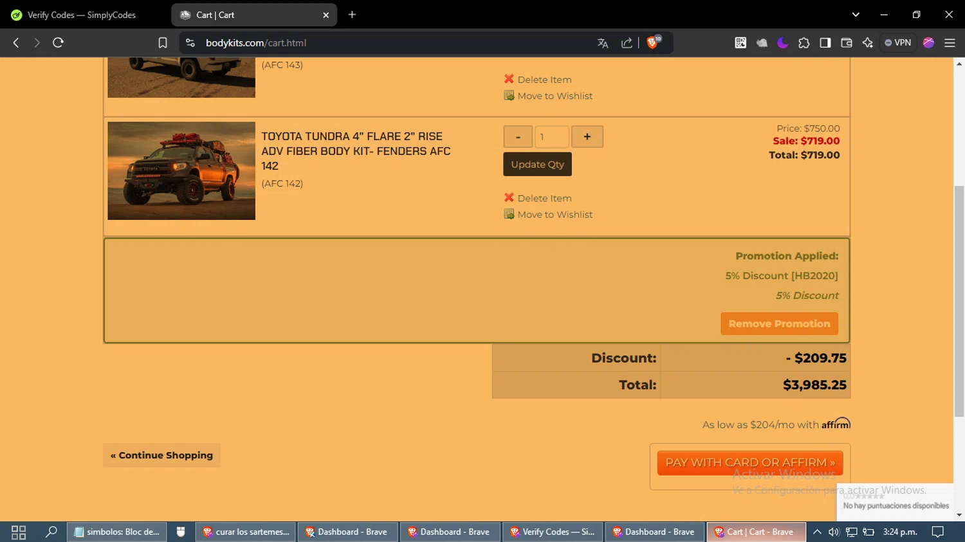Click scrollbar down arrow

[x=959, y=515]
